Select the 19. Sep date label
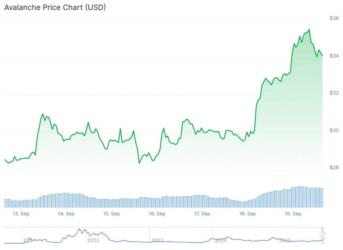 coord(293,214)
